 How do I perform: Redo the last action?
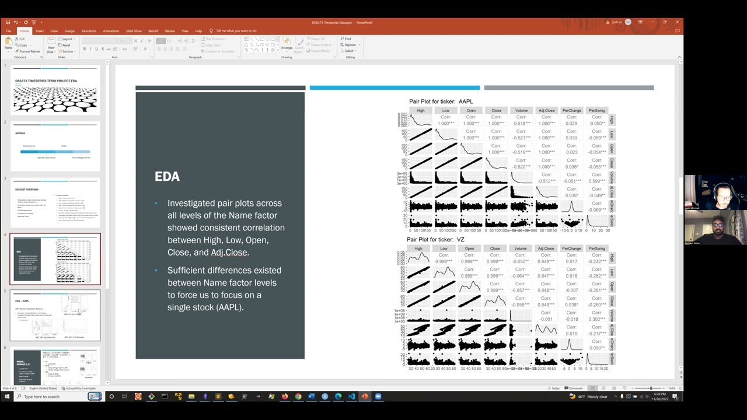26,22
